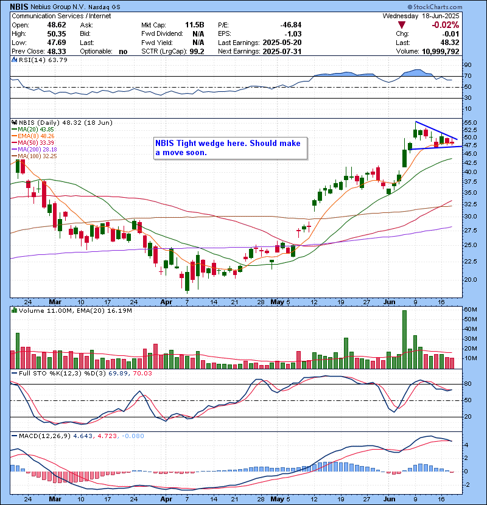The height and width of the screenshot is (505, 487).
Task: Click the Chg value -0.01
Action: pyautogui.click(x=450, y=34)
